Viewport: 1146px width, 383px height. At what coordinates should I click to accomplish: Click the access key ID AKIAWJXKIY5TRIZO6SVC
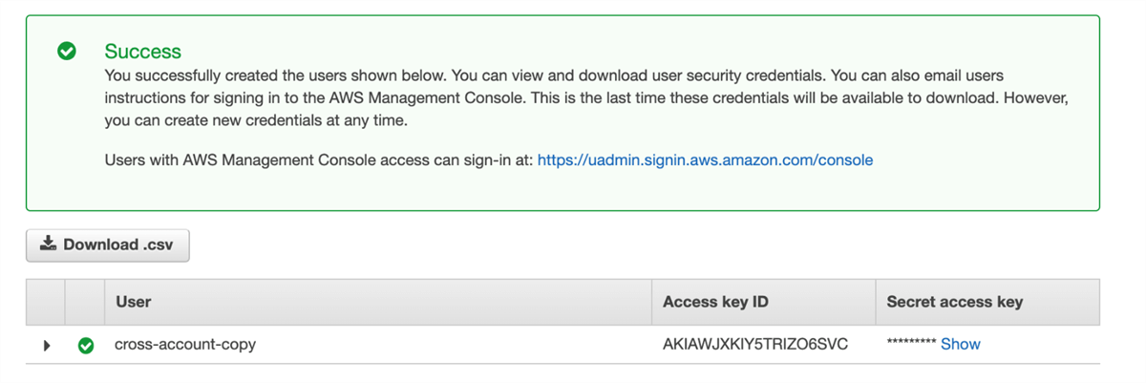[x=755, y=344]
